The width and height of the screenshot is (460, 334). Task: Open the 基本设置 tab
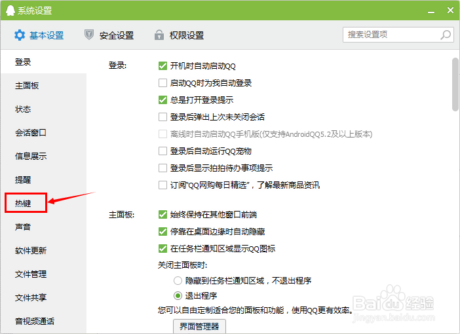tap(39, 35)
